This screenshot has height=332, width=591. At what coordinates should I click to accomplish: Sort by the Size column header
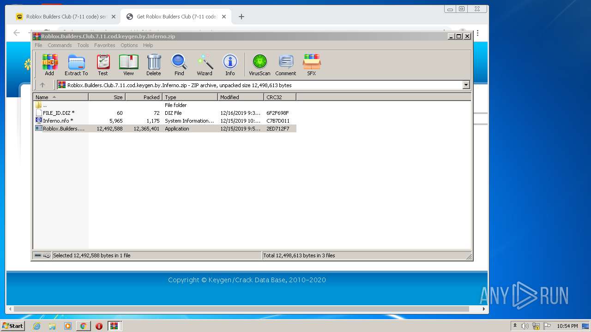click(x=107, y=97)
